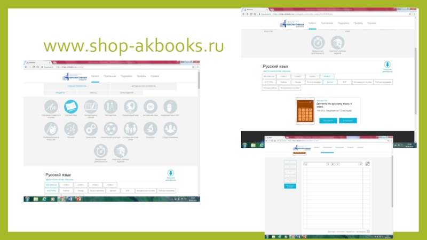Click play button in the dictation notebook player
Image resolution: width=427 pixels, height=240 pixels.
(x=333, y=164)
